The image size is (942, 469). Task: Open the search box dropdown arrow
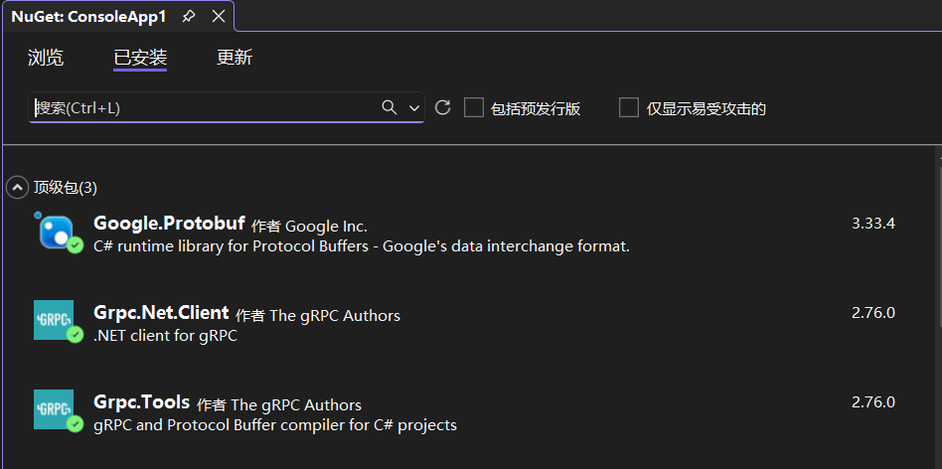[414, 107]
